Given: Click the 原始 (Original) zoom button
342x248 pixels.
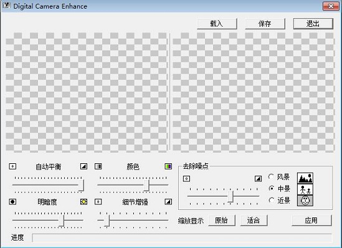Looking at the screenshot, I should point(222,221).
